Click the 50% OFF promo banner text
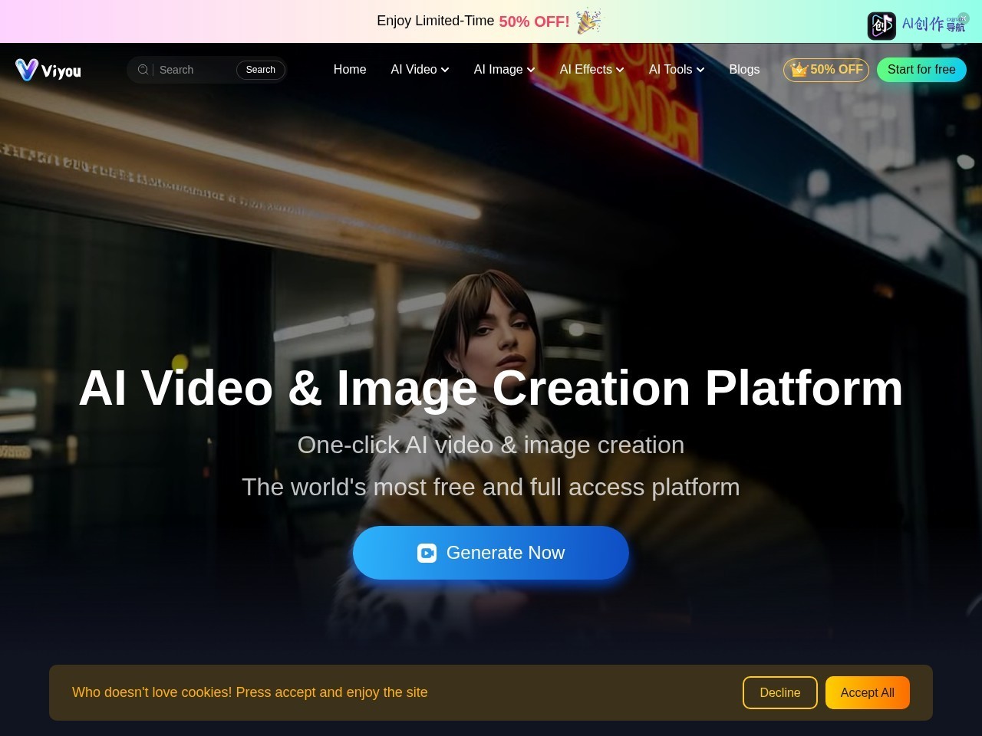The image size is (982, 736). click(534, 21)
